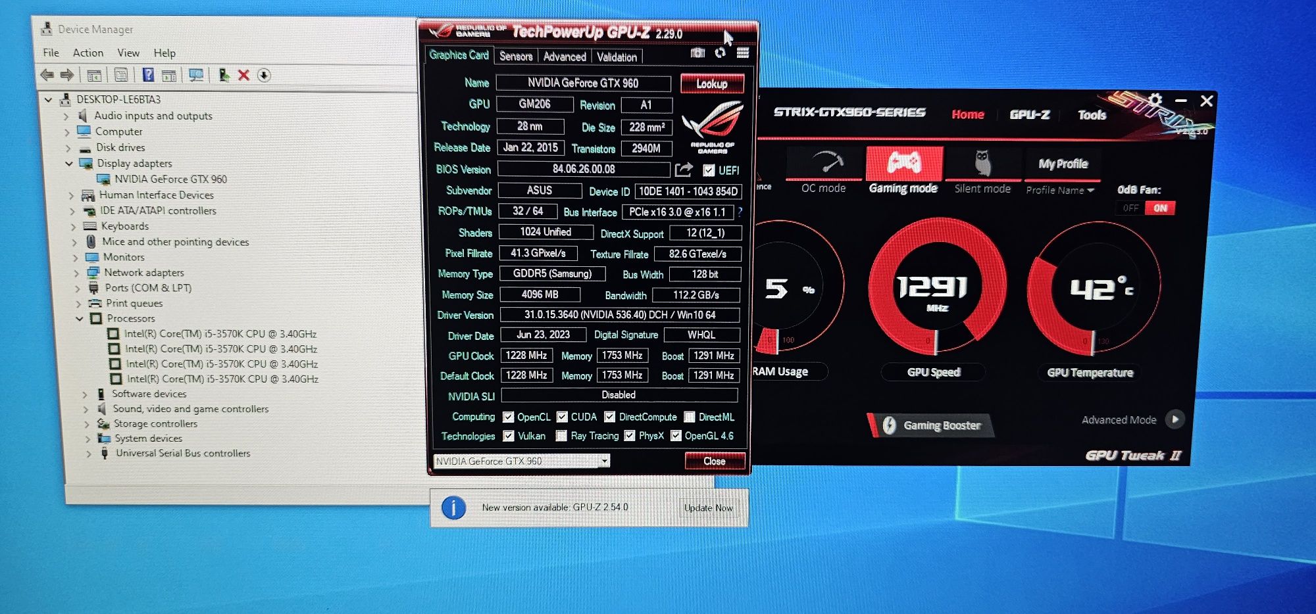Click the Disable device down-arrow icon

click(264, 75)
